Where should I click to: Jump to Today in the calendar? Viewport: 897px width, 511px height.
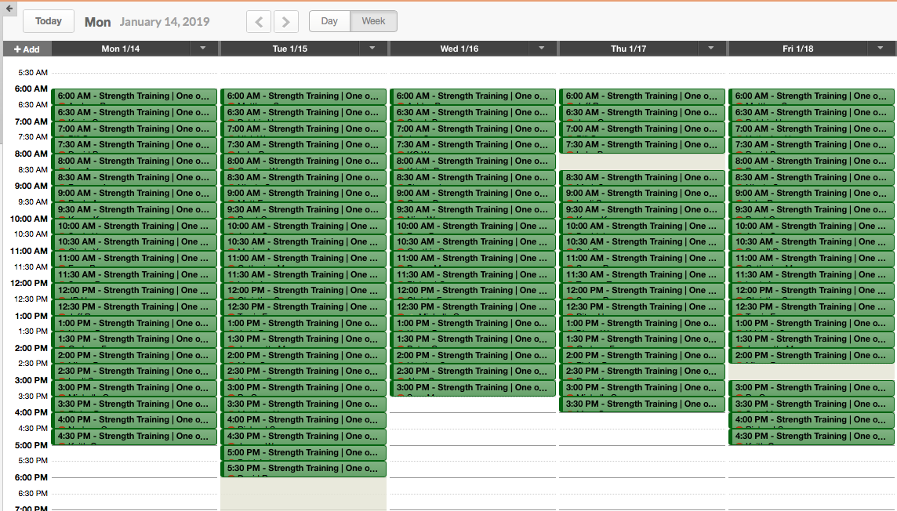(49, 21)
